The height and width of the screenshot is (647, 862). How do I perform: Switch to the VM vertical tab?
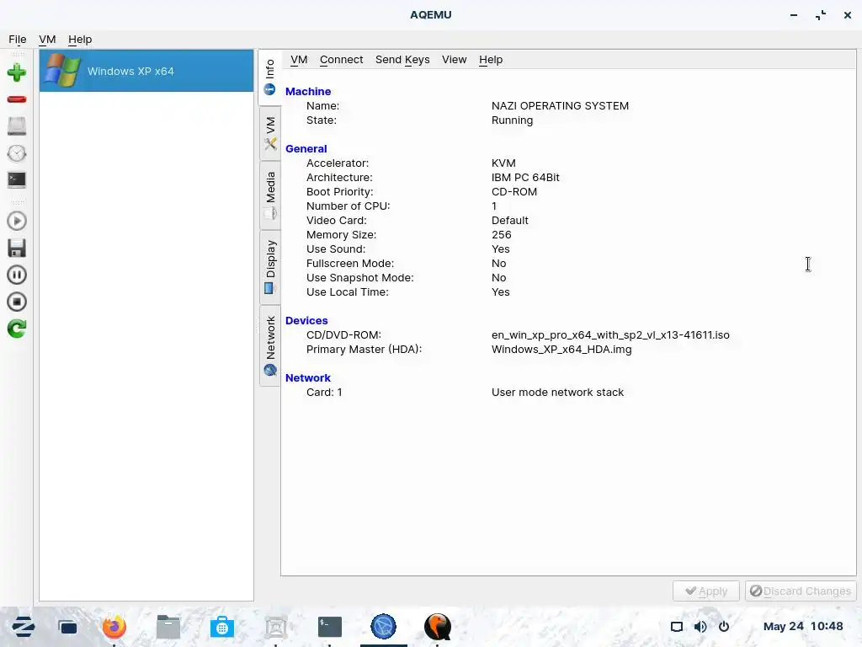270,134
